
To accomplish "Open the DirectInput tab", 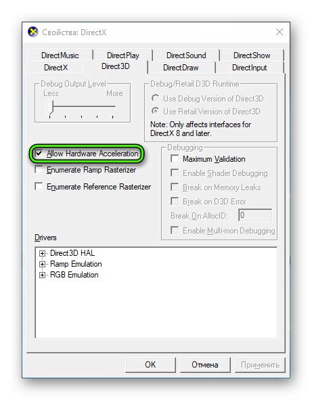I will [x=250, y=68].
